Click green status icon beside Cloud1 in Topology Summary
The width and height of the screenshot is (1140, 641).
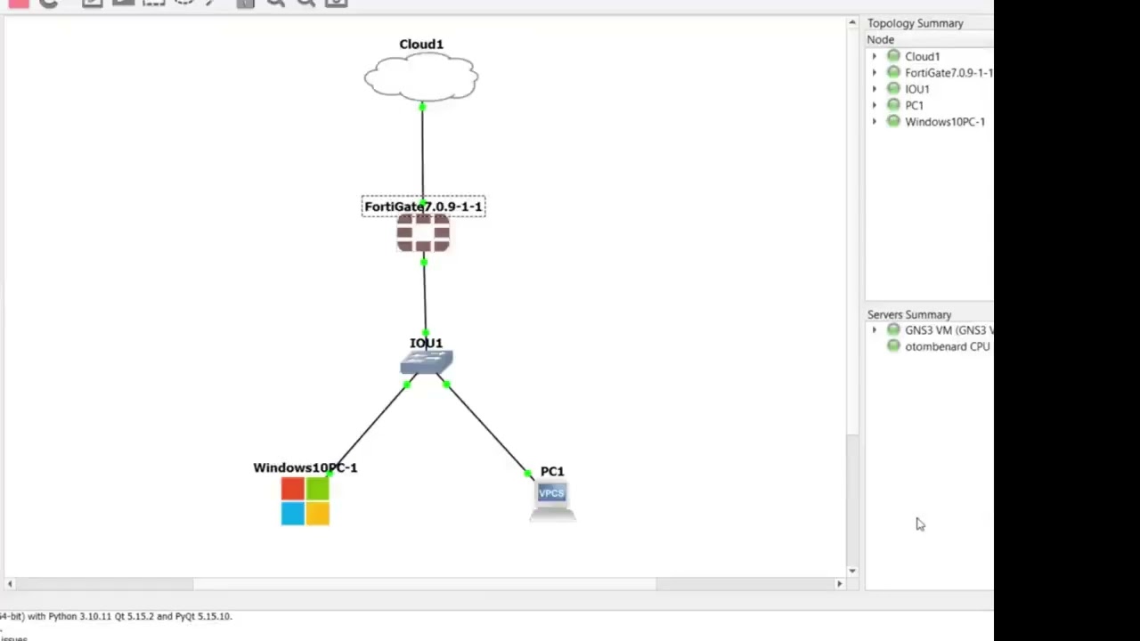(893, 56)
